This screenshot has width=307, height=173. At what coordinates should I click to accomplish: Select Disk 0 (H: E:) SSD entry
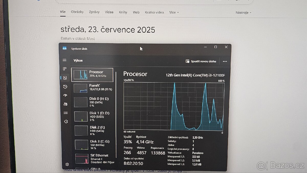[x=93, y=102]
